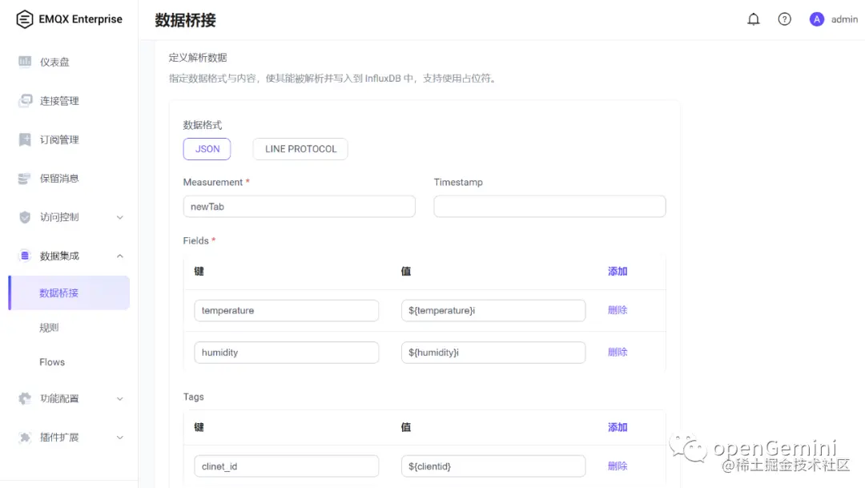This screenshot has width=865, height=488.
Task: Open the 订阅管理 subscriptions icon
Action: [x=26, y=139]
